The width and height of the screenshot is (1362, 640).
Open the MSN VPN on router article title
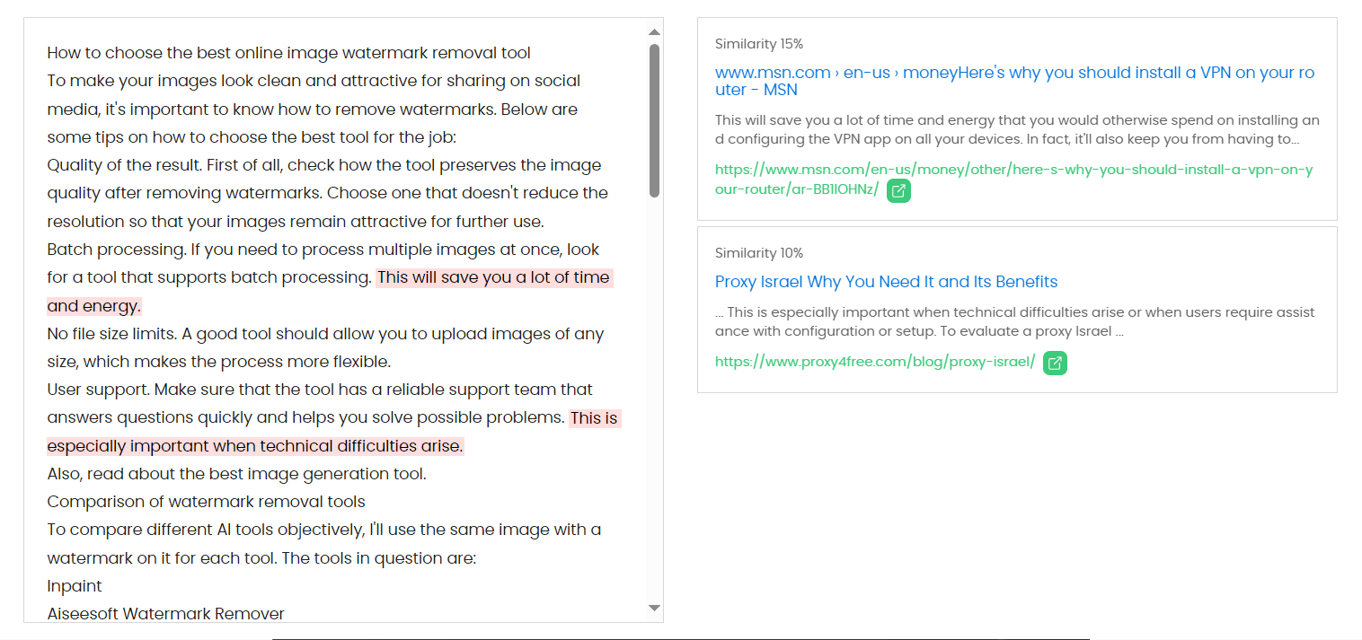pos(1014,81)
